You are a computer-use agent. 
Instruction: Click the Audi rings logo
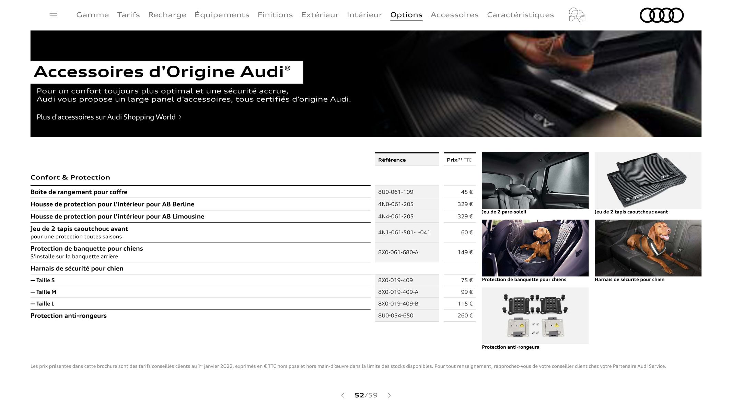point(661,15)
